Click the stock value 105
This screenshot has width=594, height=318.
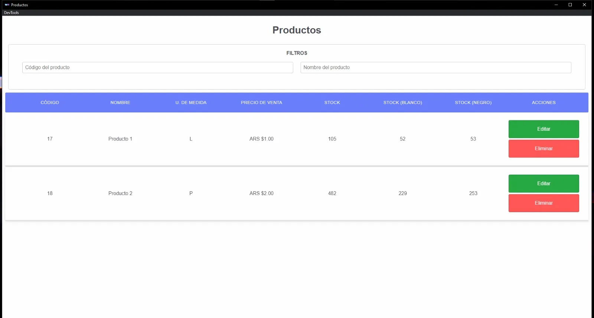(332, 139)
